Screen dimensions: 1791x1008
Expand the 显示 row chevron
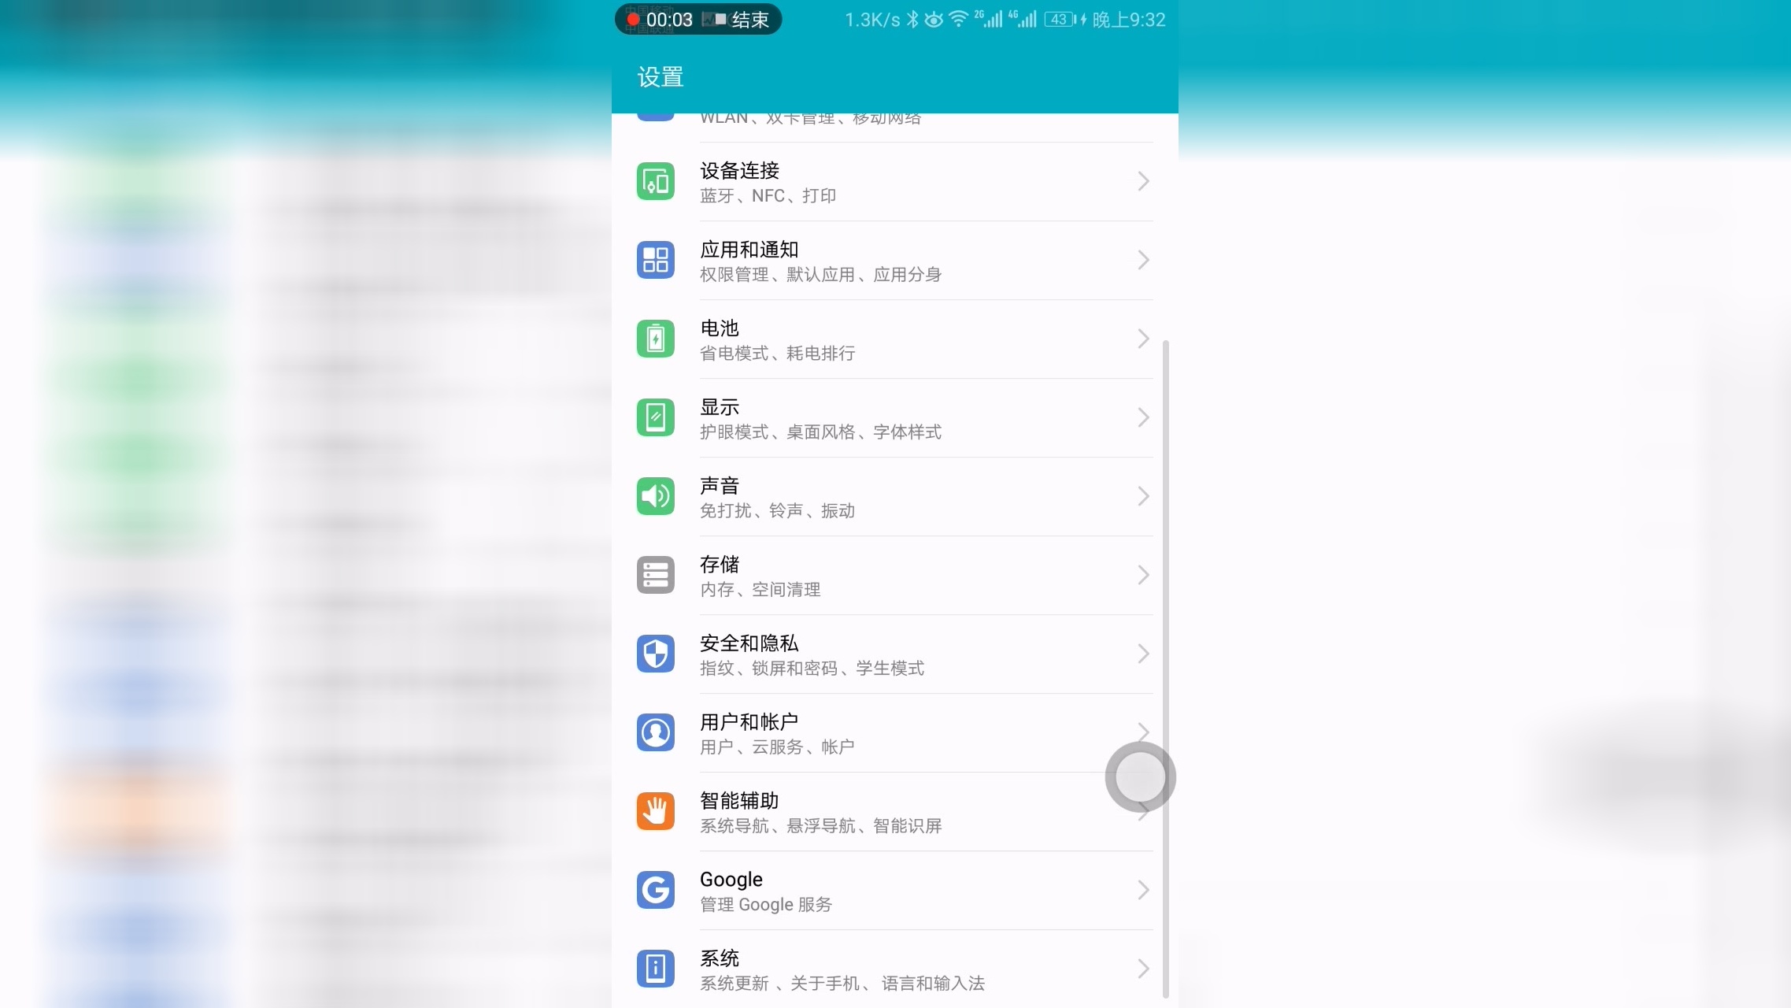click(1143, 417)
